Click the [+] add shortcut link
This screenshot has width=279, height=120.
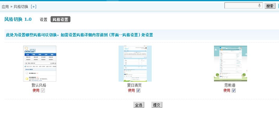33,7
